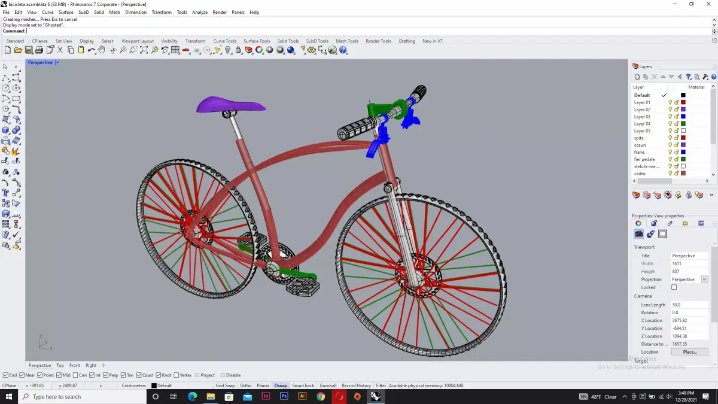
Task: Click the camera View properties icon
Action: (638, 234)
